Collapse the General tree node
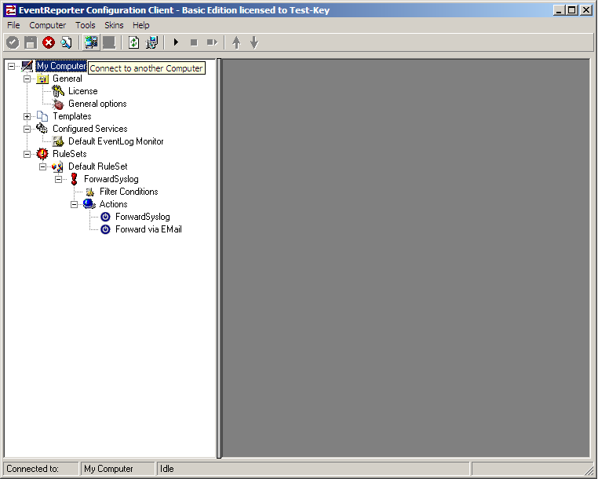This screenshot has height=479, width=598. [x=27, y=79]
